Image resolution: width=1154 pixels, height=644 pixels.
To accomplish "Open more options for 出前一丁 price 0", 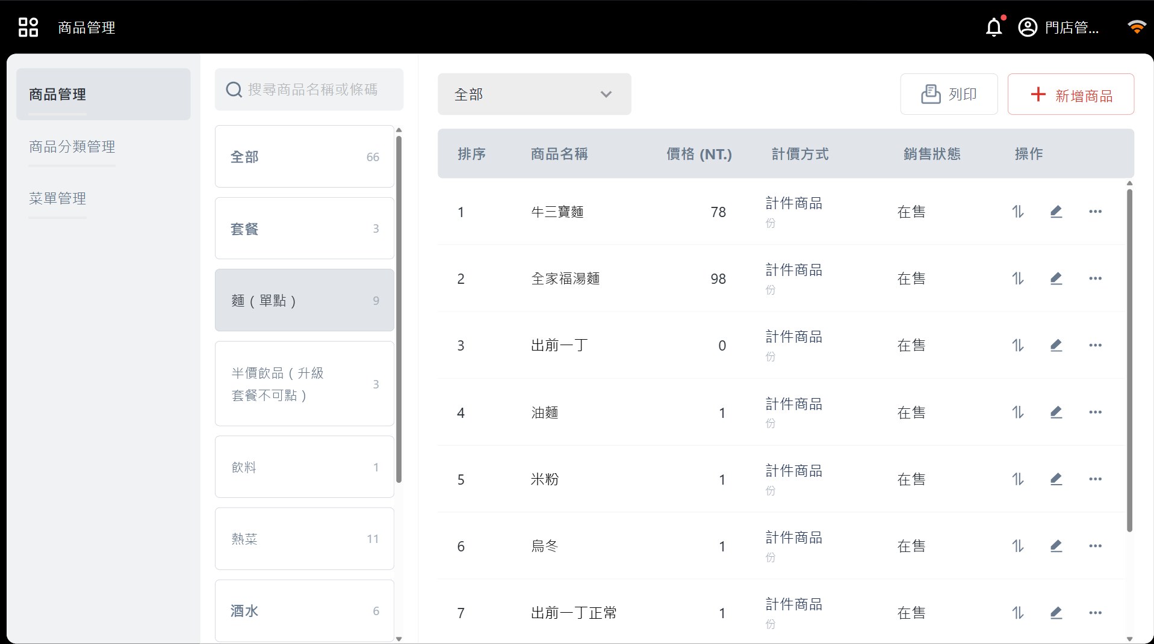I will pos(1095,345).
